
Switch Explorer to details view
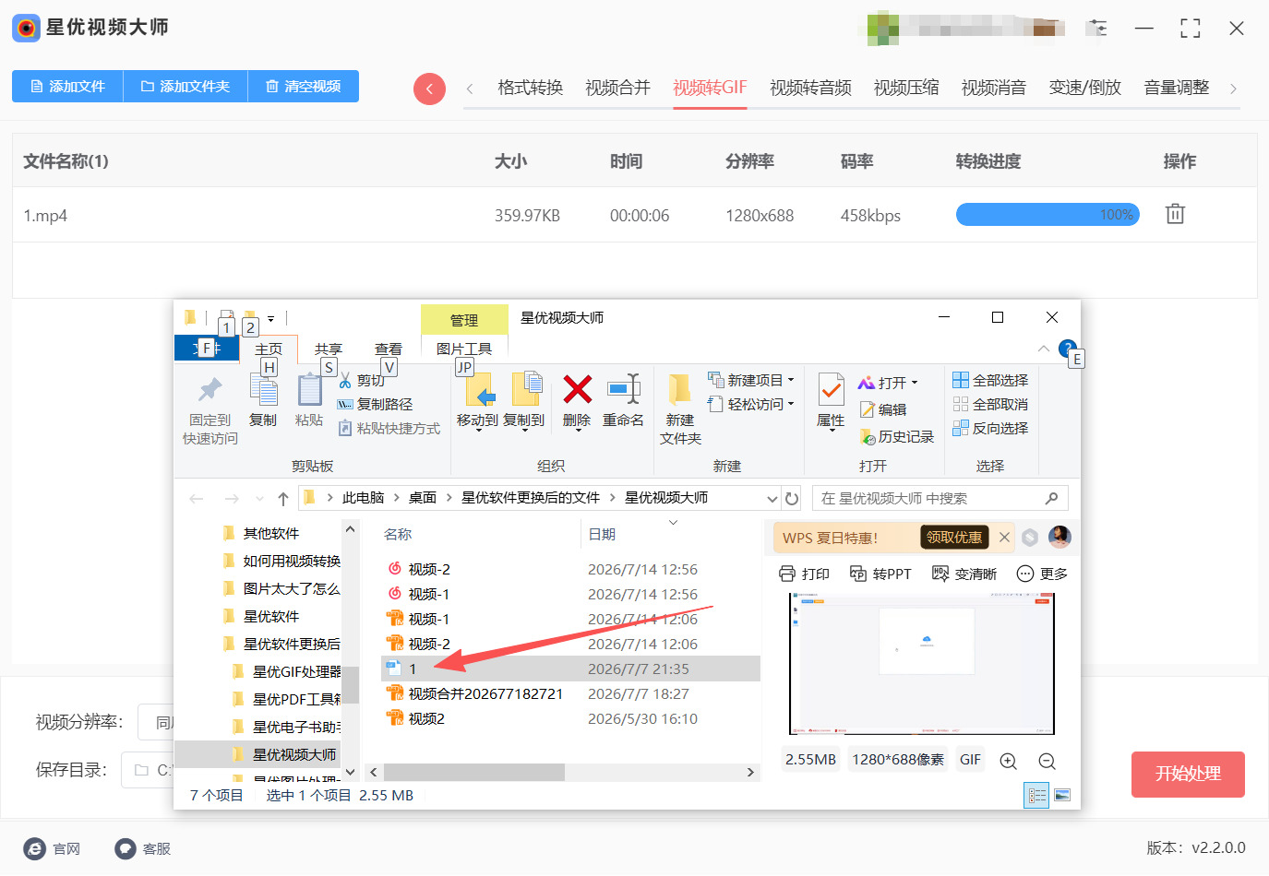tap(1036, 795)
